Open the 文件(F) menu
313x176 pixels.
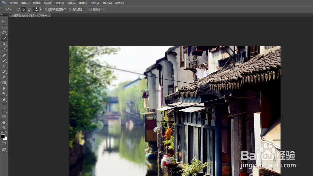14,3
